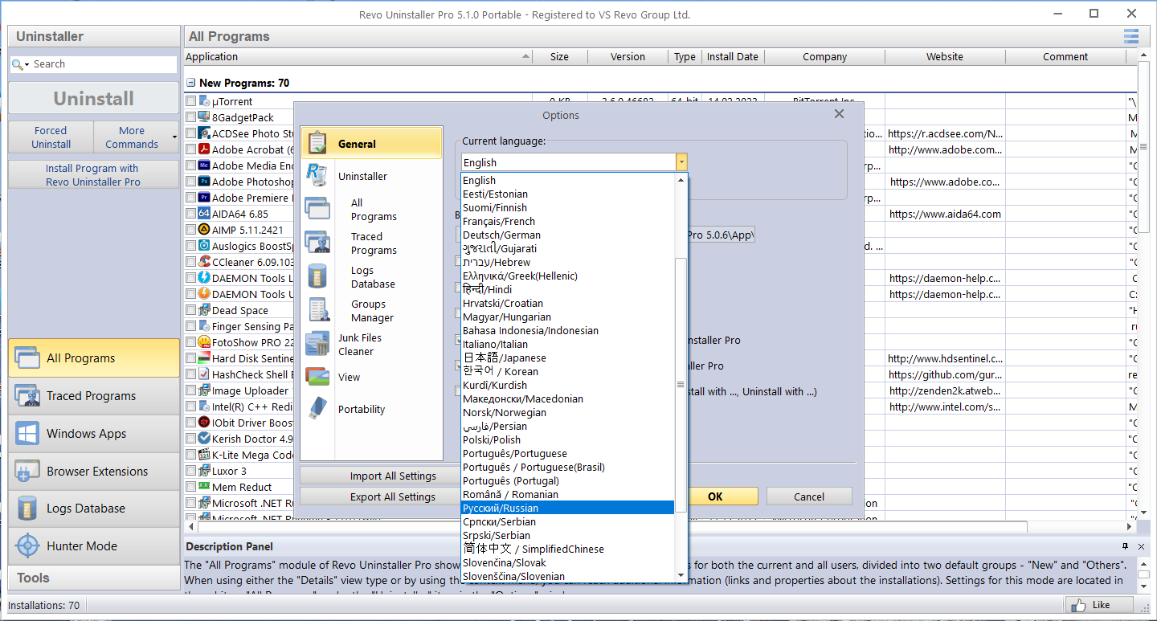This screenshot has height=621, width=1157.
Task: Collapse the Current language dropdown arrow
Action: (681, 162)
